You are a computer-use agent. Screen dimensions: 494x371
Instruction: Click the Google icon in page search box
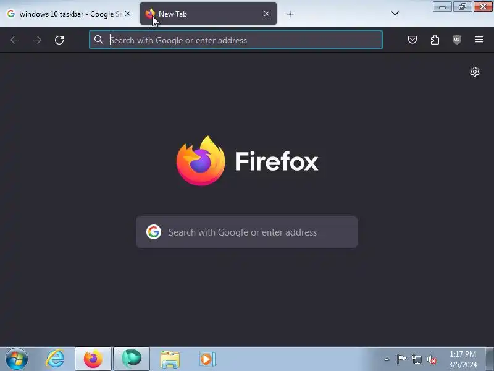coord(154,232)
